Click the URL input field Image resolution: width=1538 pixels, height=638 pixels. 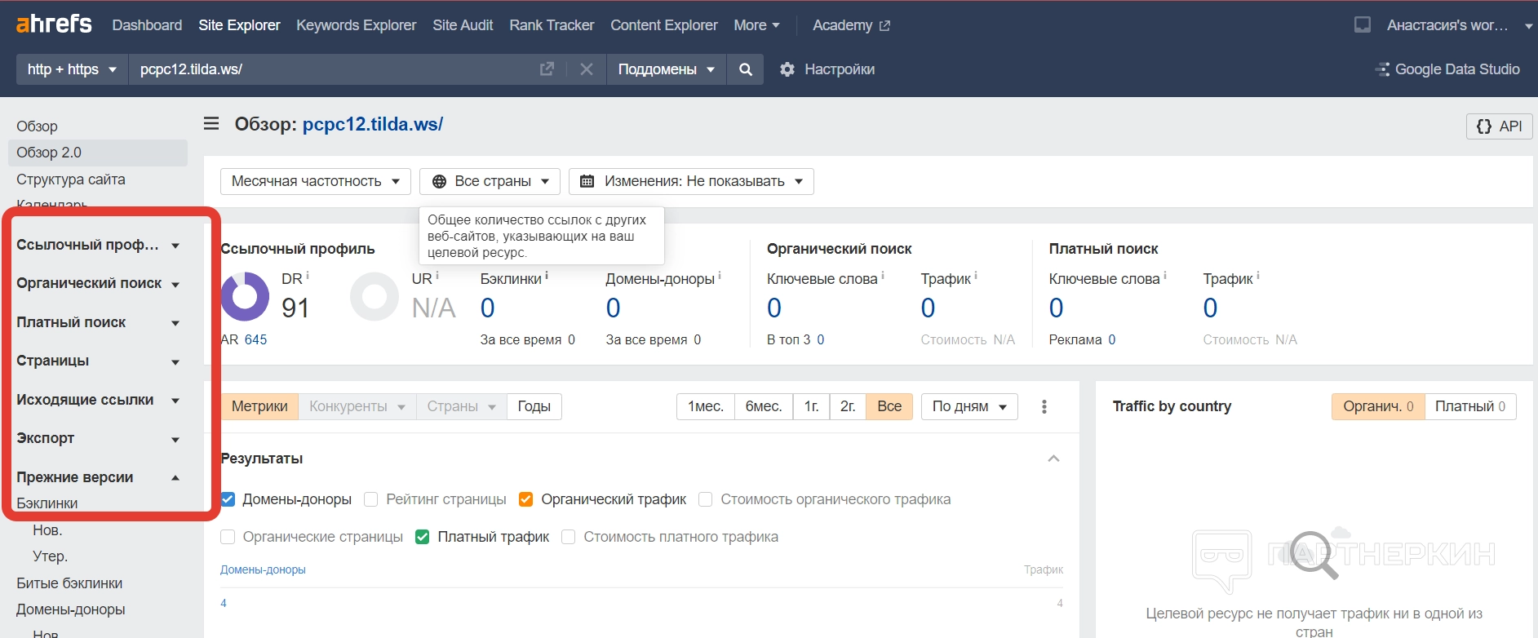tap(326, 69)
